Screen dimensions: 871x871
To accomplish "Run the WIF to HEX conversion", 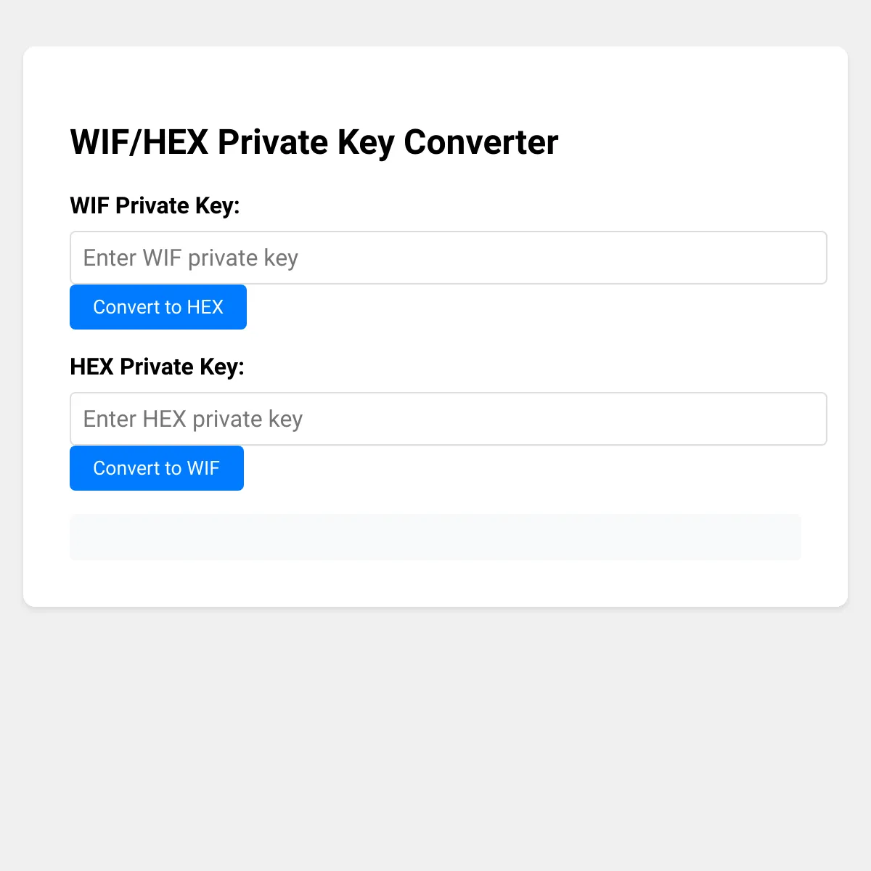I will pos(158,307).
